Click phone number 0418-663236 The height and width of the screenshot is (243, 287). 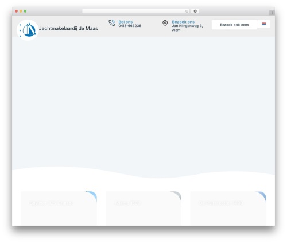point(130,26)
